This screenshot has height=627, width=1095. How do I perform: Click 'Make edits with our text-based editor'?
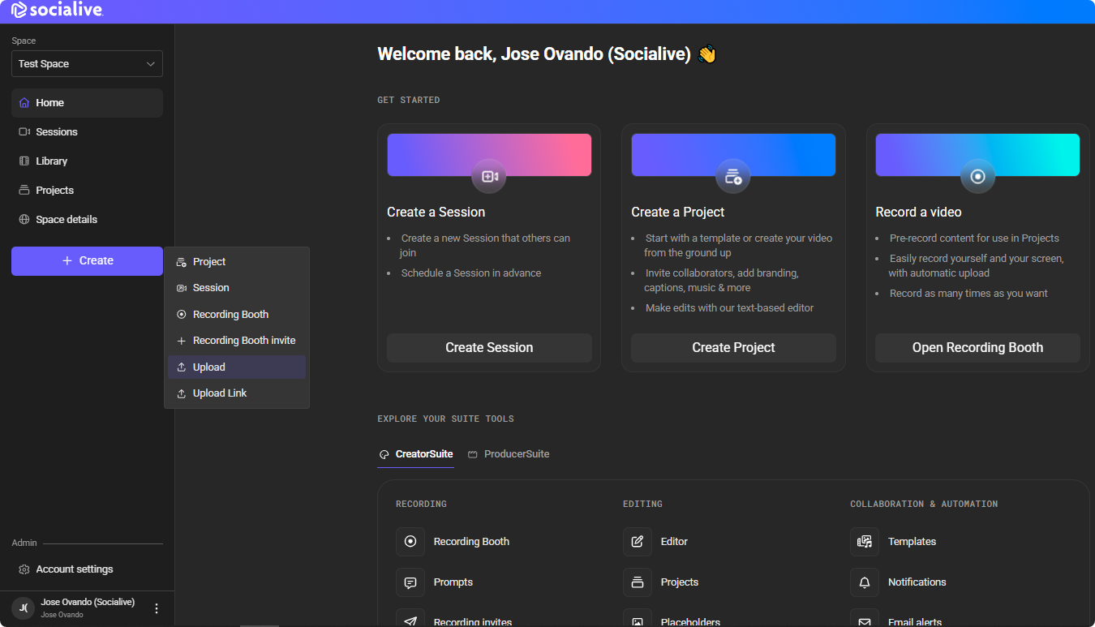[729, 308]
